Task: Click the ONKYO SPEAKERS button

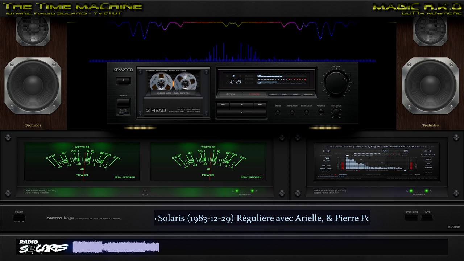Action: click(x=411, y=218)
